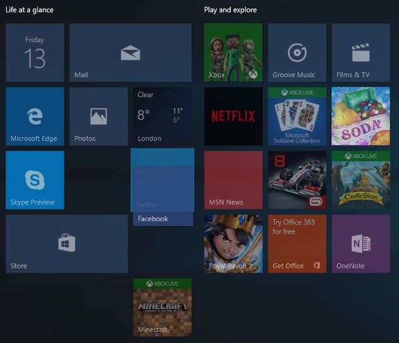Open the Store tile
Viewport: 399px width, 343px height.
67,243
